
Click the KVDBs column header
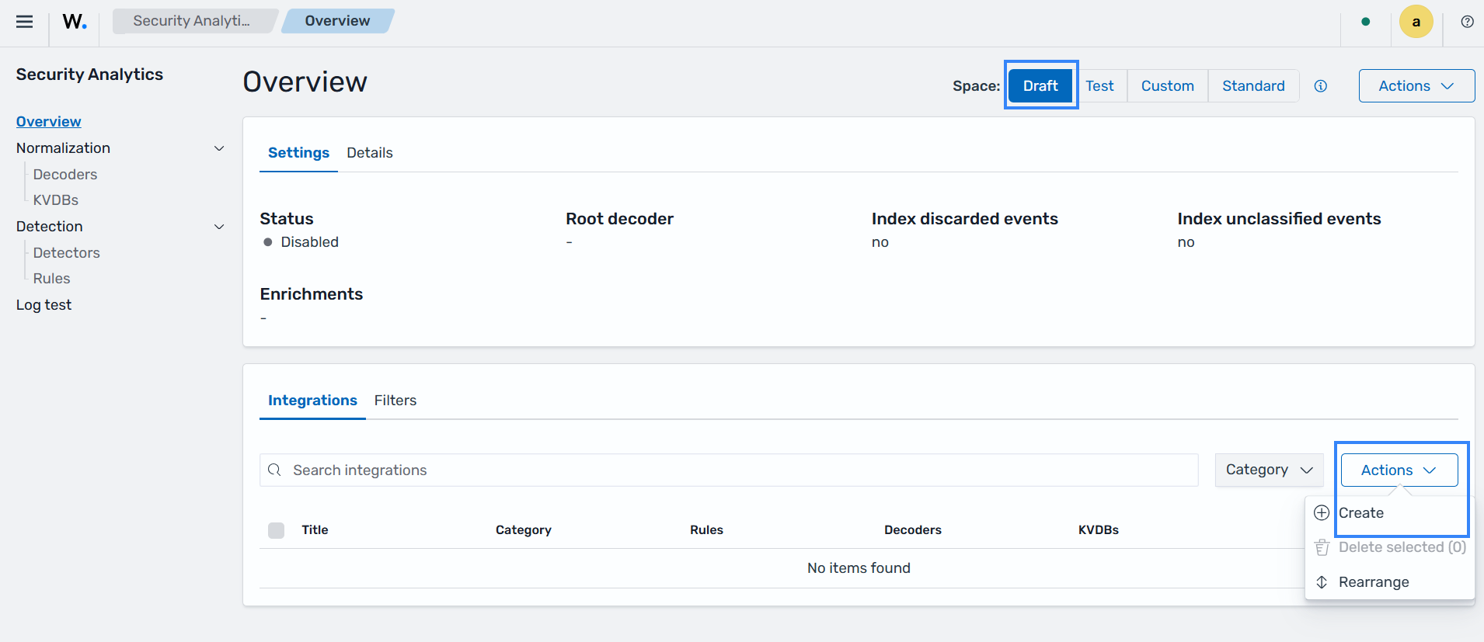point(1099,530)
